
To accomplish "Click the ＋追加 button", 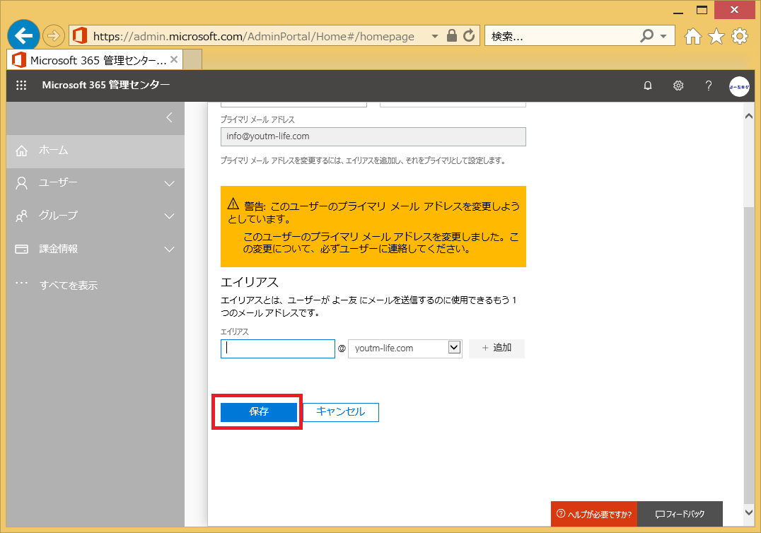I will pyautogui.click(x=496, y=348).
